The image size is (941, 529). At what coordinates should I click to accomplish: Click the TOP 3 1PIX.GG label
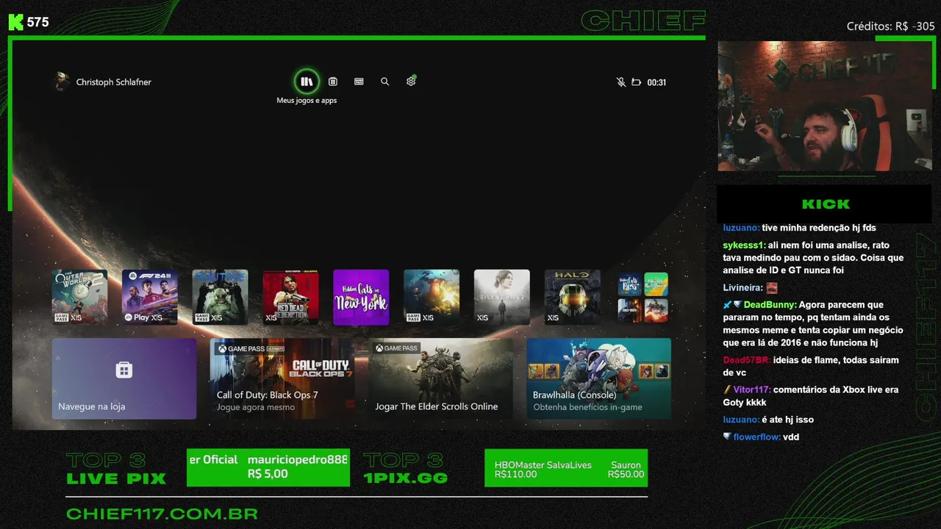(x=405, y=469)
